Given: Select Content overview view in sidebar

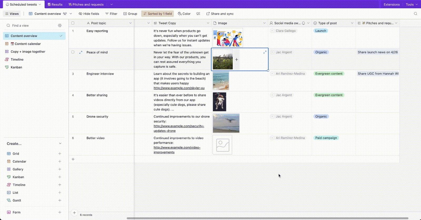Looking at the screenshot, I should coord(34,36).
